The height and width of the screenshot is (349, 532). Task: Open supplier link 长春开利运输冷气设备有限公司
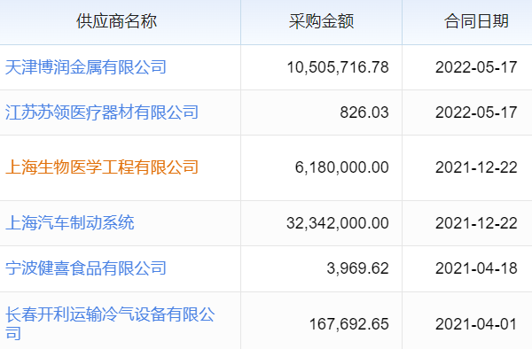click(x=110, y=323)
